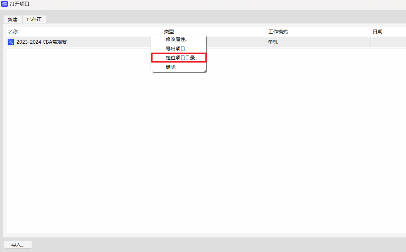Viewport: 406px width, 252px height.
Task: Switch to the 已存在 tab
Action: [34, 19]
